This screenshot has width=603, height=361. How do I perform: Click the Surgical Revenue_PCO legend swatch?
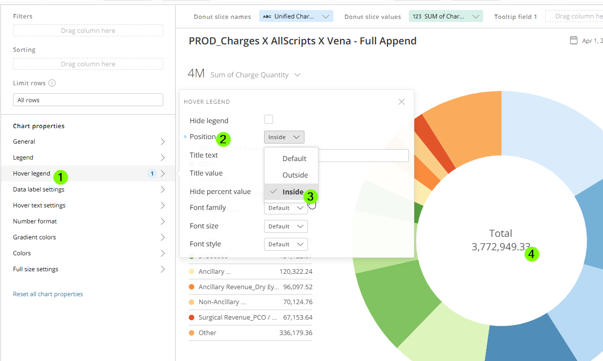[192, 318]
